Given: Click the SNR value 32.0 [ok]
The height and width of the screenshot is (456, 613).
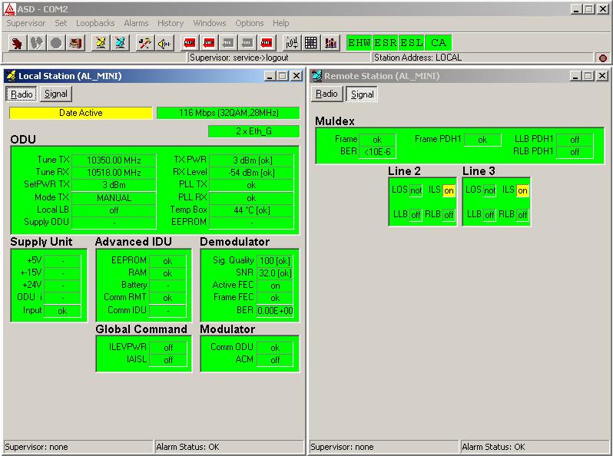Looking at the screenshot, I should pyautogui.click(x=275, y=273).
